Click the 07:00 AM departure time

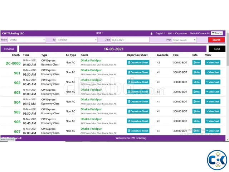tap(29, 133)
